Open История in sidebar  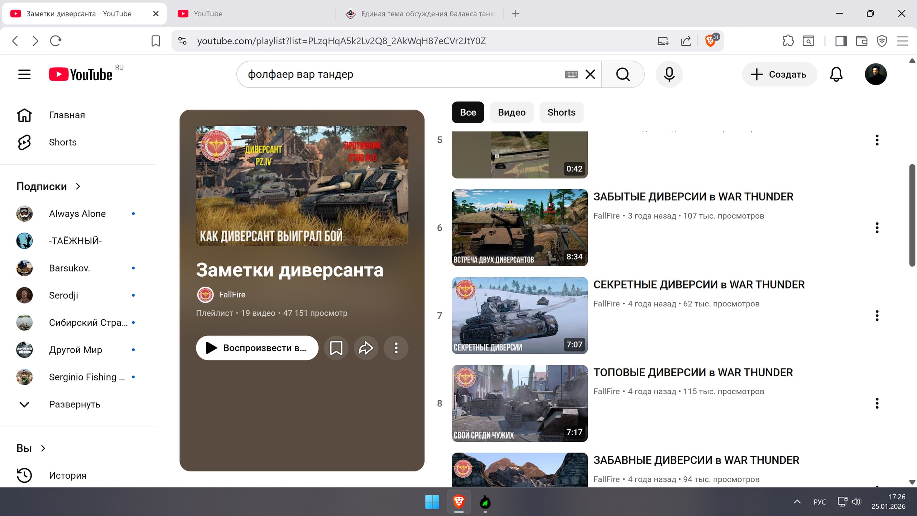point(67,475)
